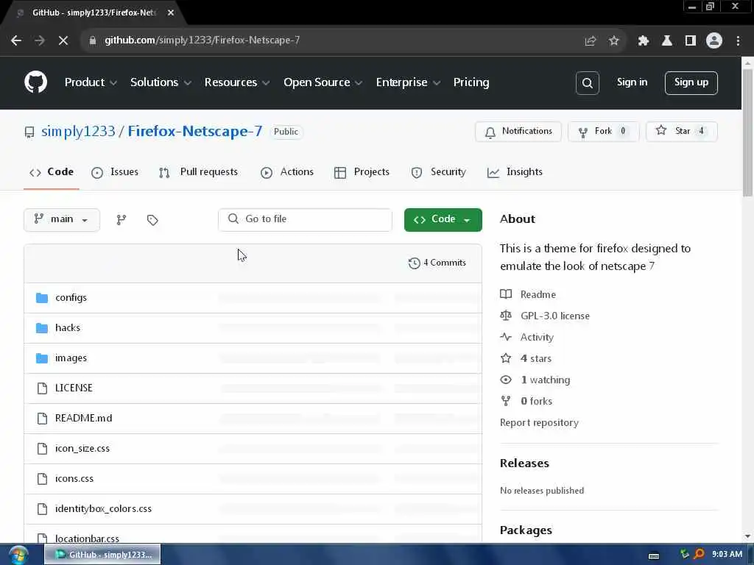This screenshot has width=754, height=565.
Task: Bookmark this page with the star icon
Action: point(613,41)
